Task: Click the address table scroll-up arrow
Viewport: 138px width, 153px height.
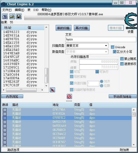Action: [x=134, y=110]
